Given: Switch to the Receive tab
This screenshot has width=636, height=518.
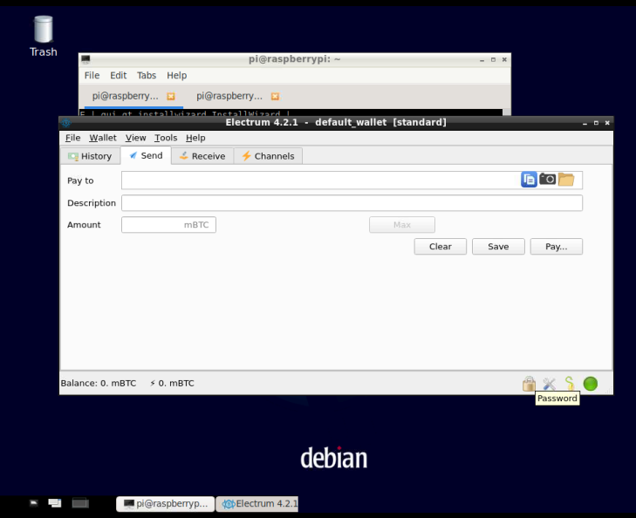Looking at the screenshot, I should click(202, 156).
